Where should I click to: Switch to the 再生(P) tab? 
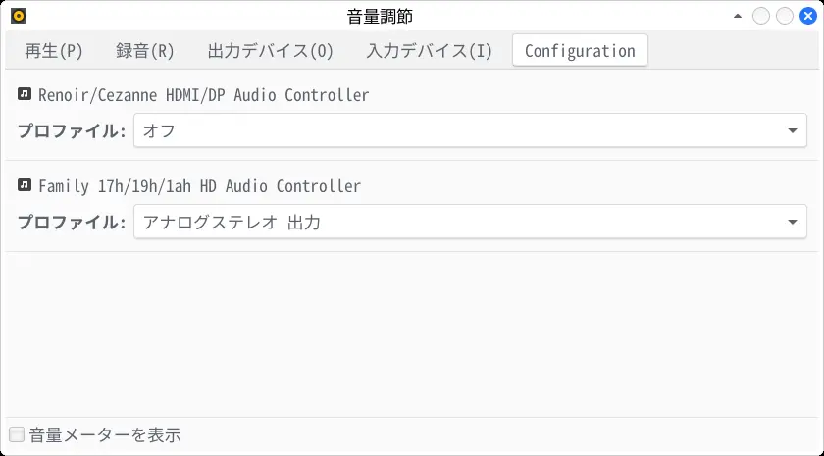[x=54, y=51]
